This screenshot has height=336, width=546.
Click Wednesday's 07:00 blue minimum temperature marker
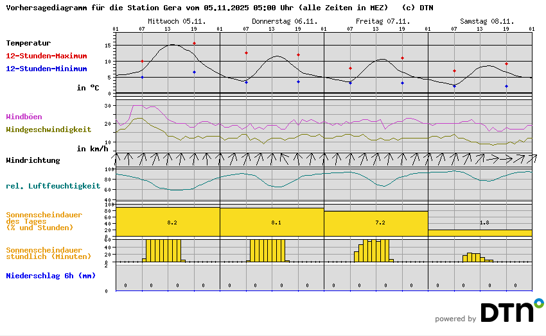point(142,77)
